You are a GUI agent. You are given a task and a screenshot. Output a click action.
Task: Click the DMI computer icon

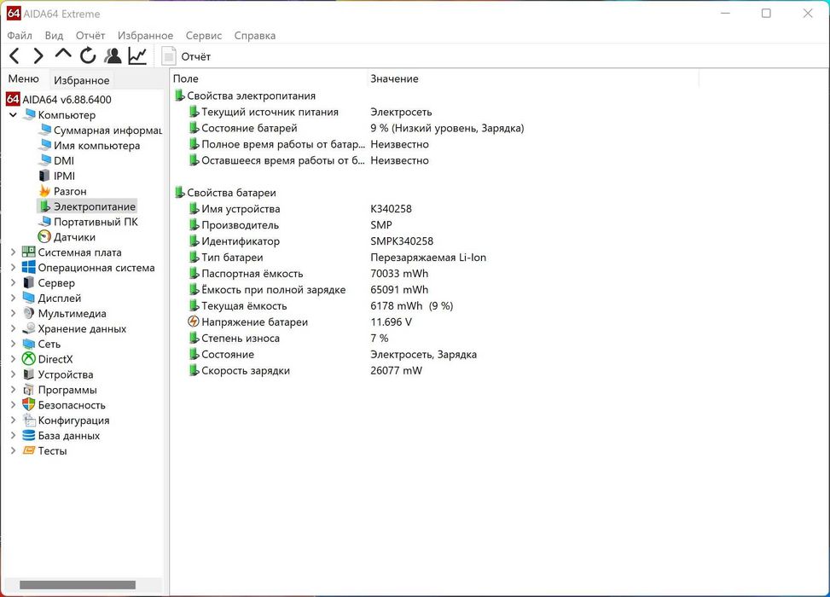tap(45, 160)
